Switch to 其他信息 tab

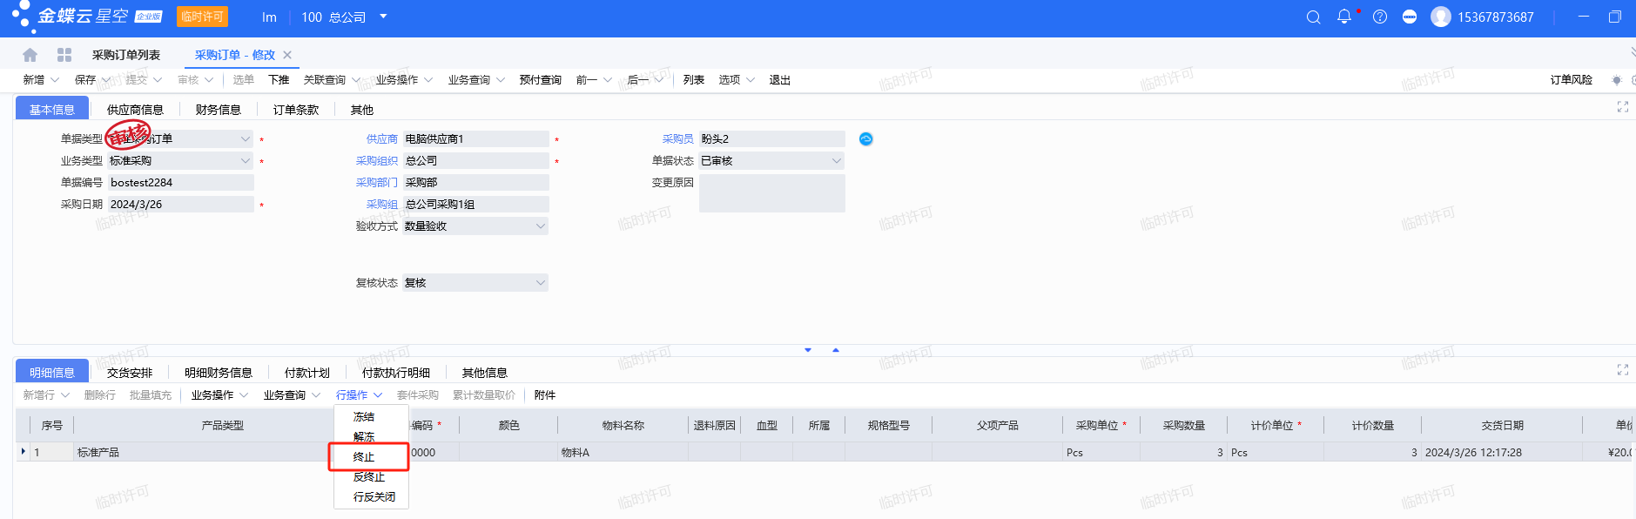[x=485, y=373]
